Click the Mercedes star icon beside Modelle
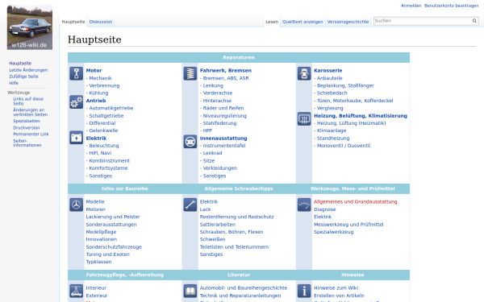 (77, 205)
